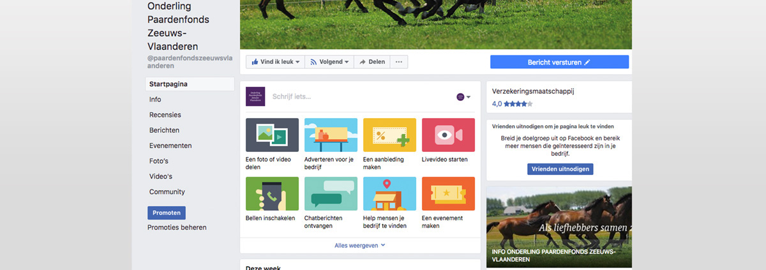The image size is (766, 270).
Task: Go to the Recensies section
Action: point(165,115)
